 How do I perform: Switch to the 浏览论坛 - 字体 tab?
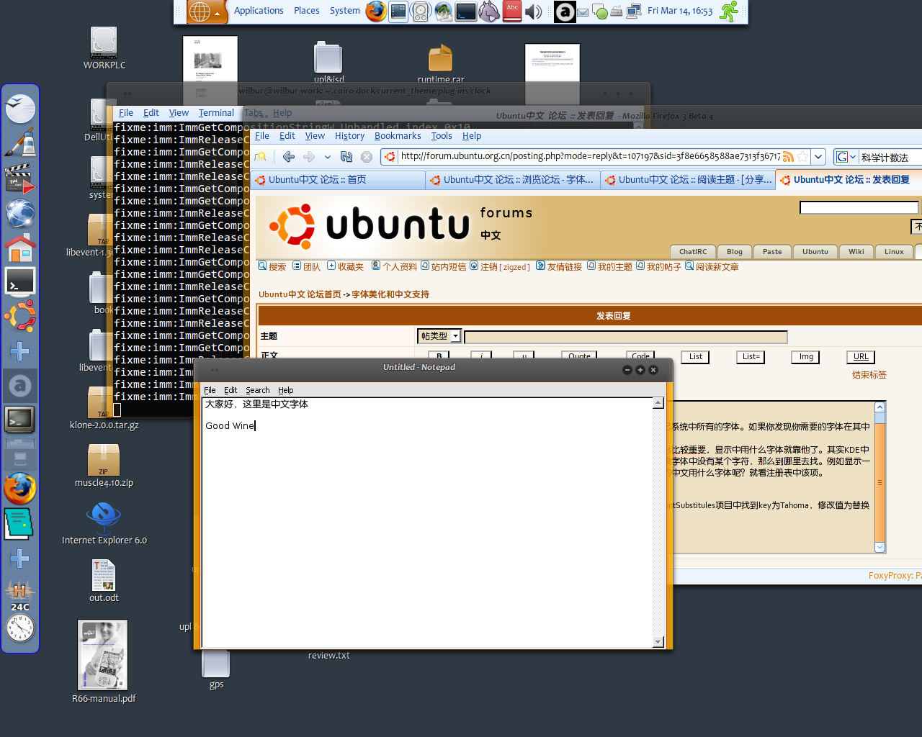pyautogui.click(x=512, y=180)
